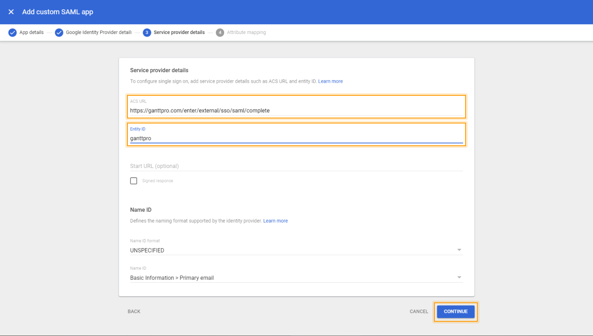Open the Google Identity Provider details step
The width and height of the screenshot is (593, 336).
[x=93, y=32]
